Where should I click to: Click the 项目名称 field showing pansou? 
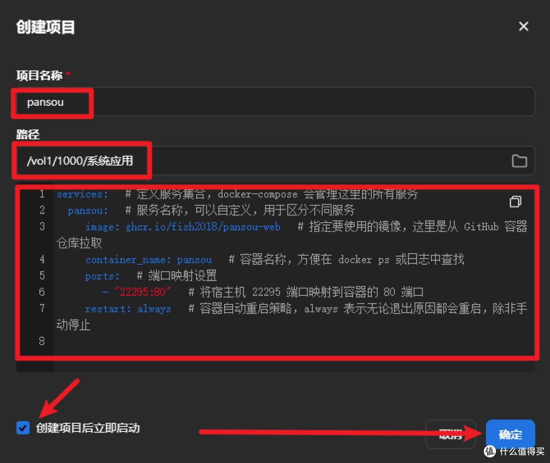(x=51, y=103)
